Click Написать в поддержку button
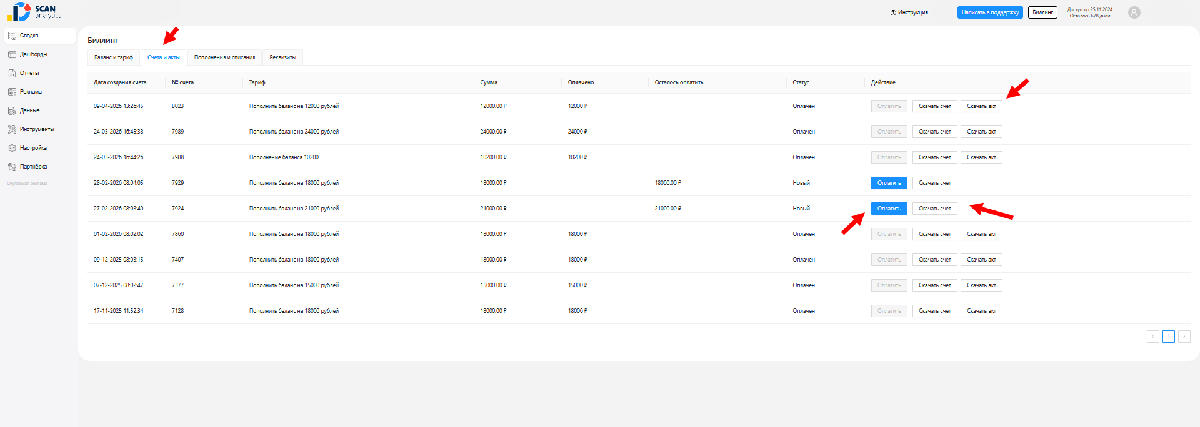The height and width of the screenshot is (427, 1200). point(990,12)
